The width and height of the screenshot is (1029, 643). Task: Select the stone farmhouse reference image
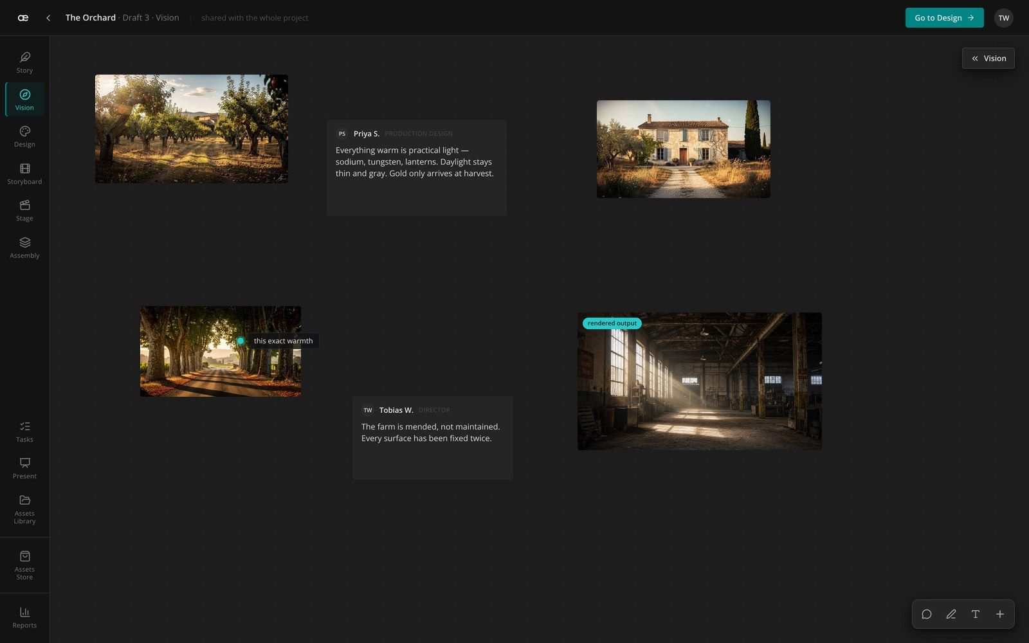pos(684,149)
